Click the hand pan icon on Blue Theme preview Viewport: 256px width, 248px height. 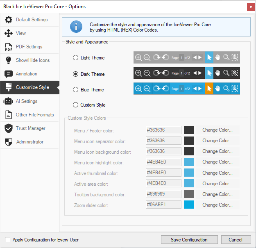click(x=217, y=89)
